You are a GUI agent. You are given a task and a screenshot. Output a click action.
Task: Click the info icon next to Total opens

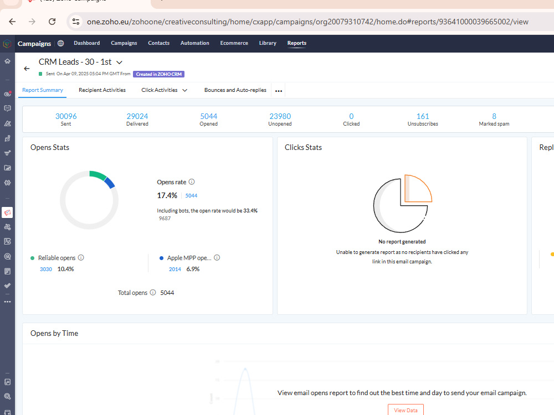click(x=153, y=293)
